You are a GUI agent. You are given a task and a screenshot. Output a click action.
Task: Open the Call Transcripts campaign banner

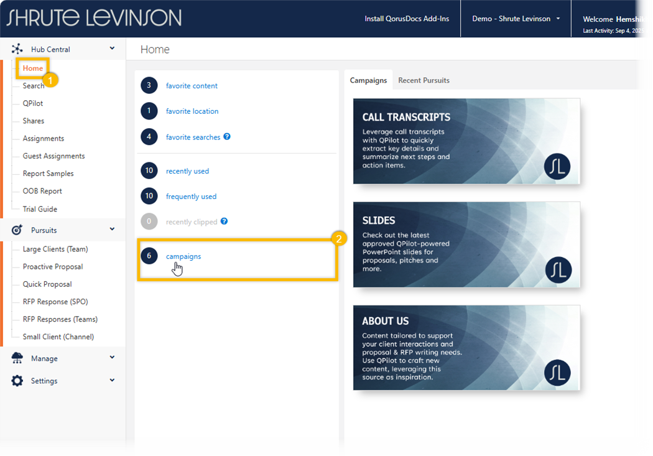[466, 141]
